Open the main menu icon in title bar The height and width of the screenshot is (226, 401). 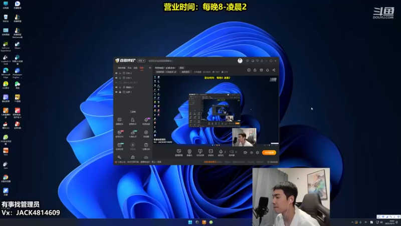click(262, 61)
